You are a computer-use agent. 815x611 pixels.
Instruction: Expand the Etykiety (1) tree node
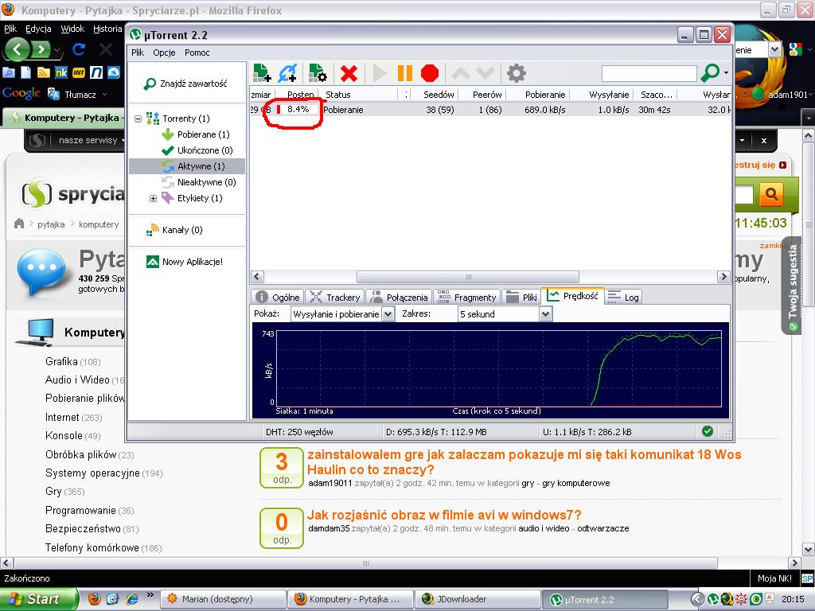click(153, 198)
